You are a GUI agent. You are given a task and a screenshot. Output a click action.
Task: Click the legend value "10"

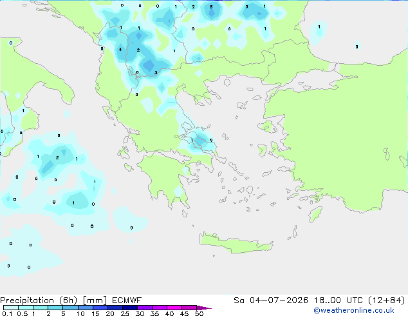pyautogui.click(x=80, y=313)
